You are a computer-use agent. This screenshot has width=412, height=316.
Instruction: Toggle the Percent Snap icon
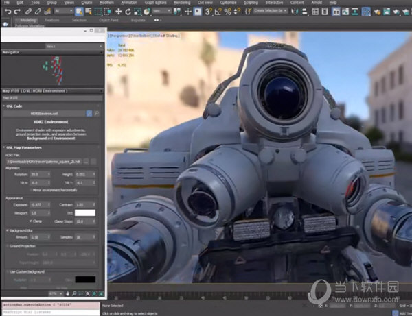tap(228, 12)
